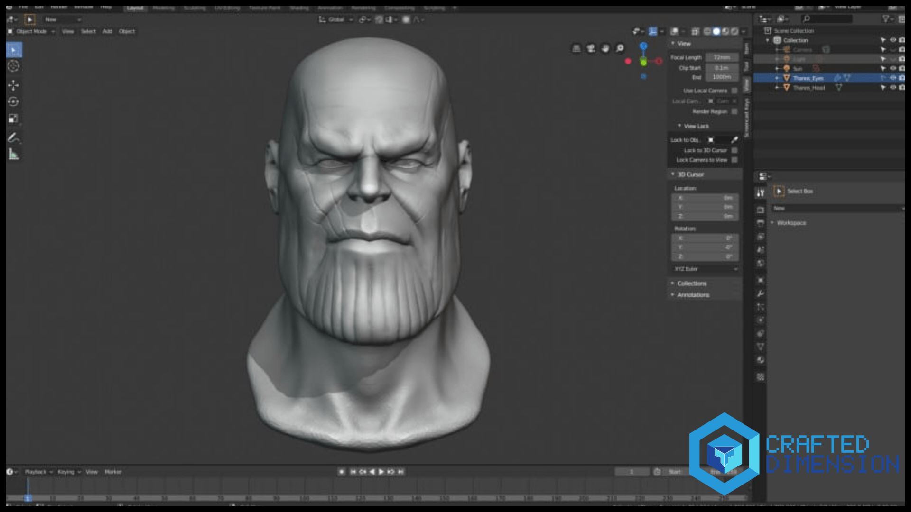This screenshot has height=512, width=911.
Task: Open the Add menu in viewport header
Action: (x=108, y=31)
